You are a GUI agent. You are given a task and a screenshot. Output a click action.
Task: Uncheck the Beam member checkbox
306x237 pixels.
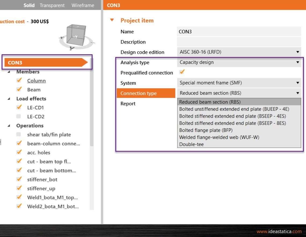pyautogui.click(x=19, y=89)
